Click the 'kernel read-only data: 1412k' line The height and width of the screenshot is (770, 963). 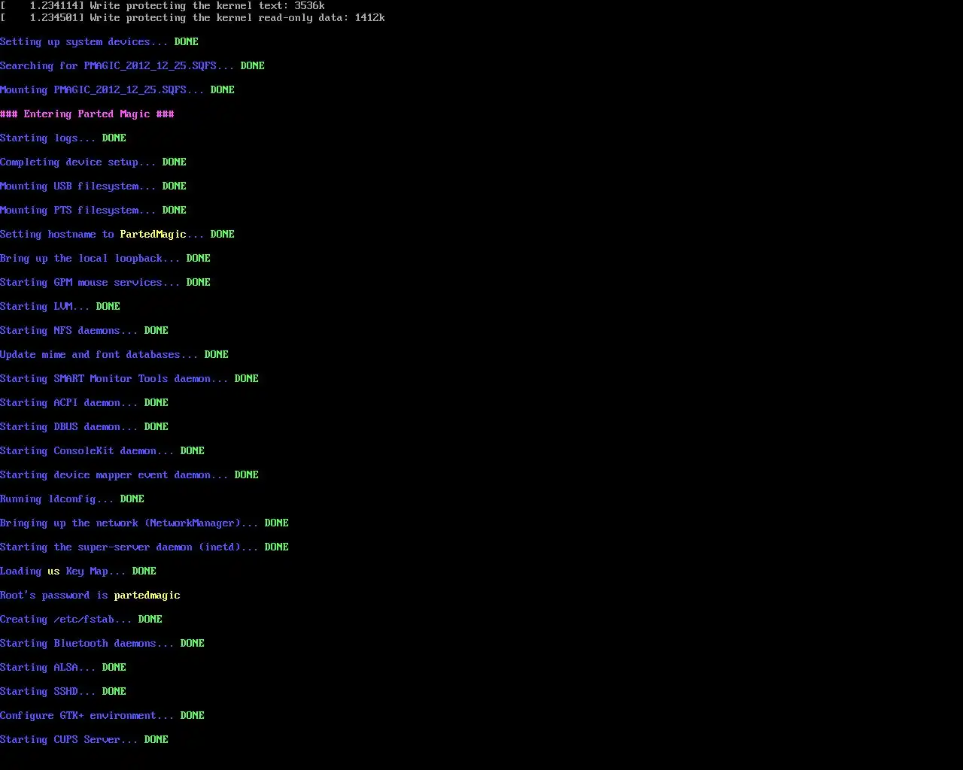[193, 17]
